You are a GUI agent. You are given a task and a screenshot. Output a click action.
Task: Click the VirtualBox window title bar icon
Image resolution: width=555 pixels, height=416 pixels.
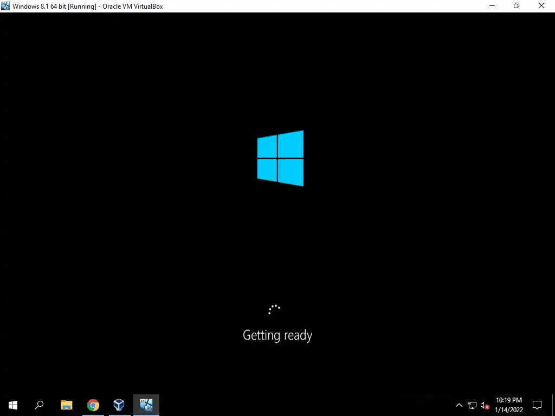5,6
